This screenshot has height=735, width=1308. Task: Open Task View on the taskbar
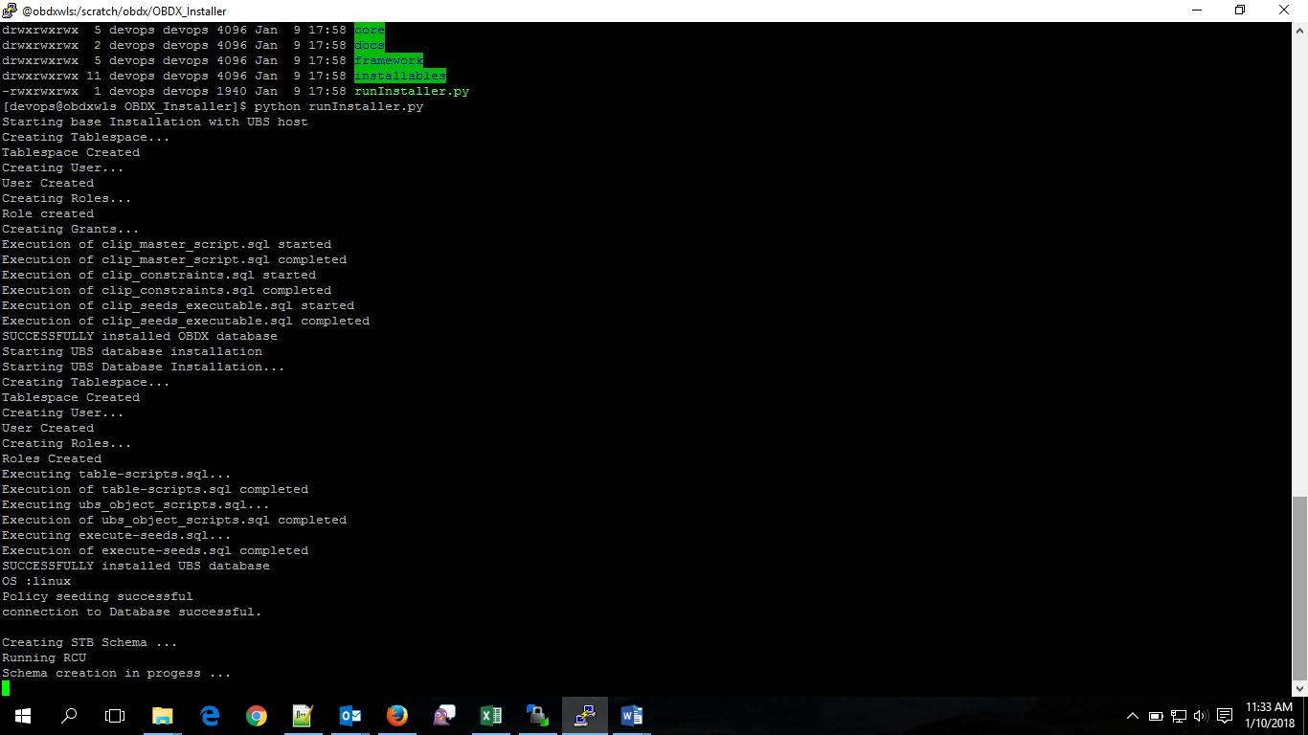pos(115,715)
